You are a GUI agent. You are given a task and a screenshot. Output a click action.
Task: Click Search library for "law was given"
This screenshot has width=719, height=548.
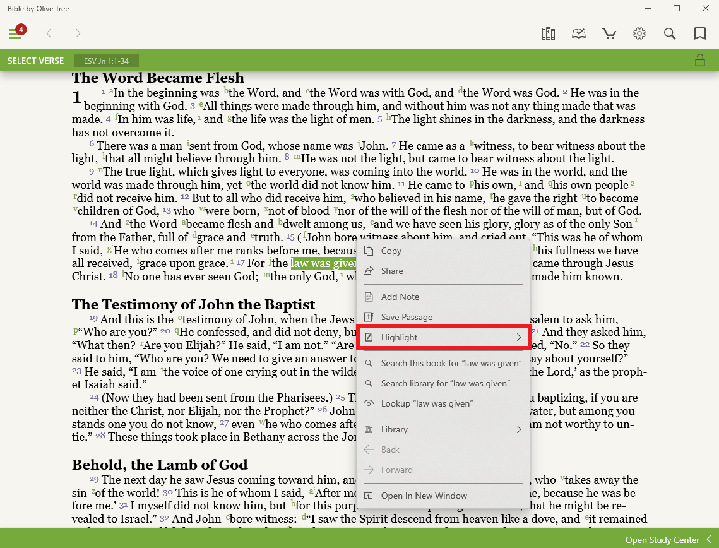point(445,384)
